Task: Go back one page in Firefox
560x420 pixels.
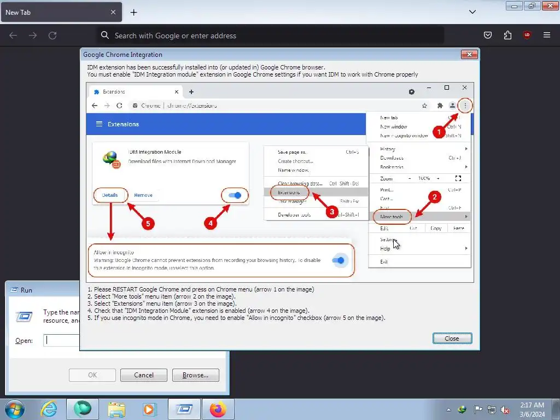Action: (x=13, y=36)
